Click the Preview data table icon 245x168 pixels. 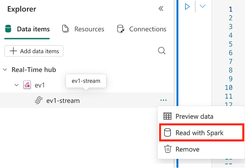click(167, 116)
